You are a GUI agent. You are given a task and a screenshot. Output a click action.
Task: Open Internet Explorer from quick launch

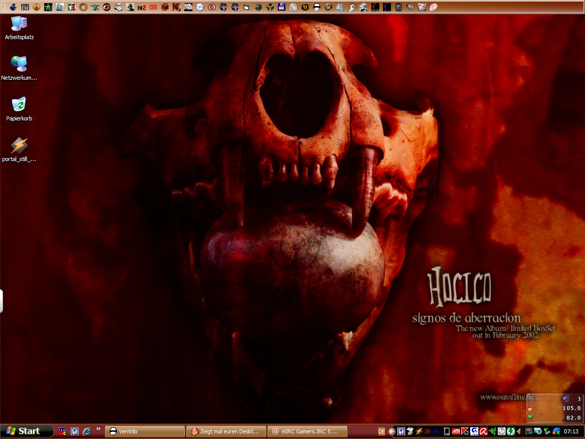point(86,431)
